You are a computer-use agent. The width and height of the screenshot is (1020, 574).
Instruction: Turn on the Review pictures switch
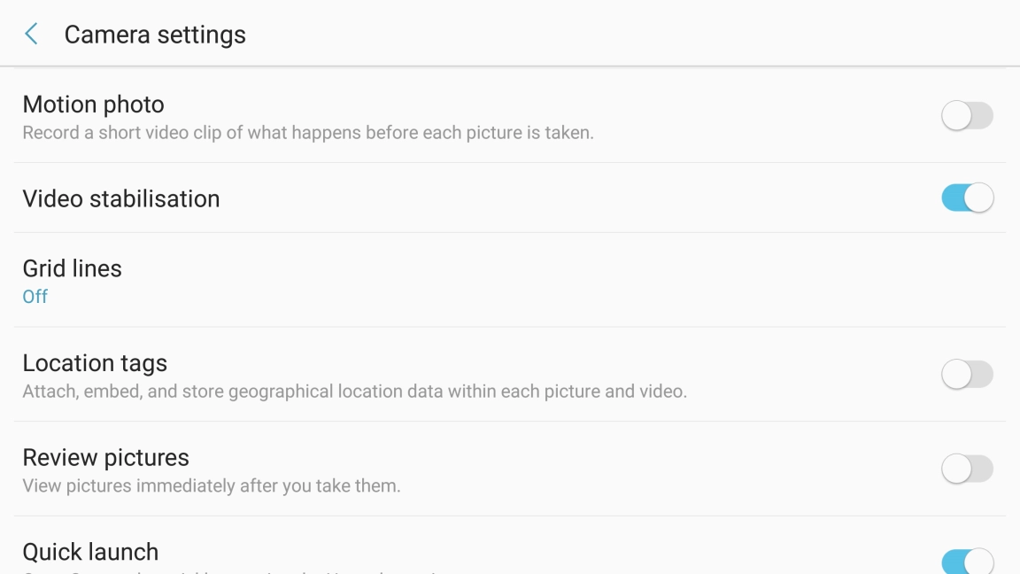[x=967, y=469]
